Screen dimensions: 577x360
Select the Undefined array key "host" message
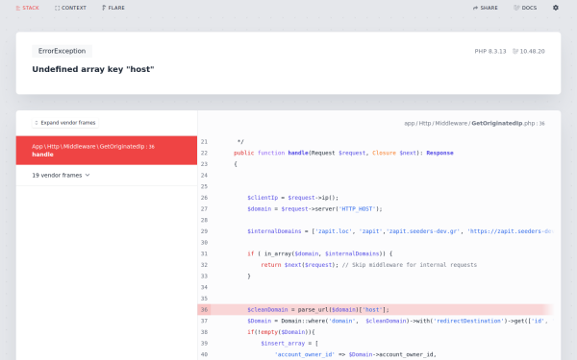tap(93, 69)
